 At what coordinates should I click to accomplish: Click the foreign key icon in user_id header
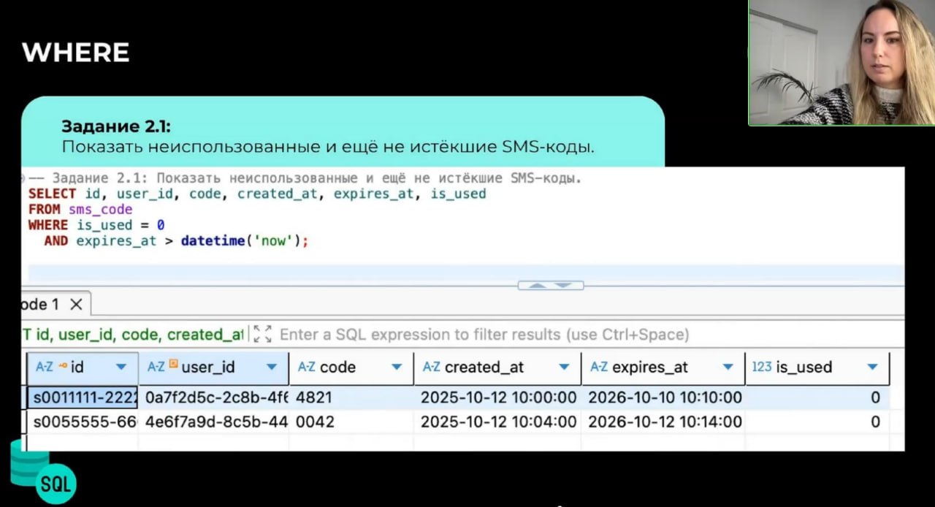[x=174, y=365]
